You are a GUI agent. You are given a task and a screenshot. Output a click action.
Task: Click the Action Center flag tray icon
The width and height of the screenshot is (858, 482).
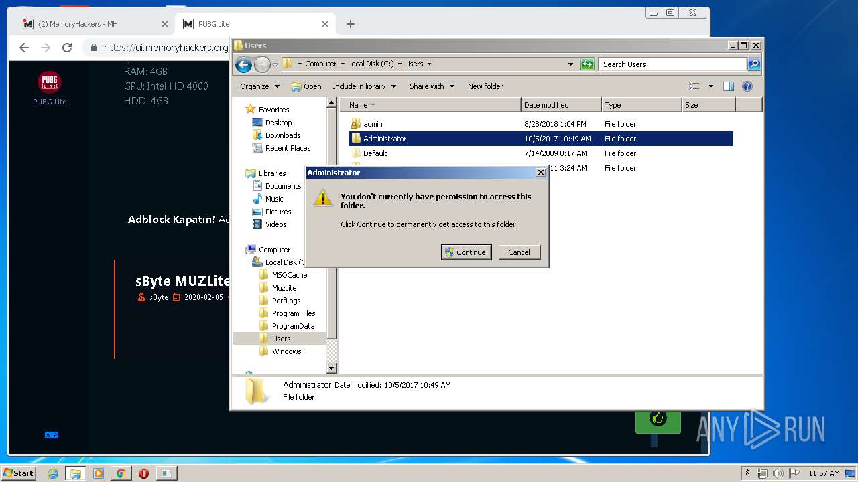(x=794, y=473)
